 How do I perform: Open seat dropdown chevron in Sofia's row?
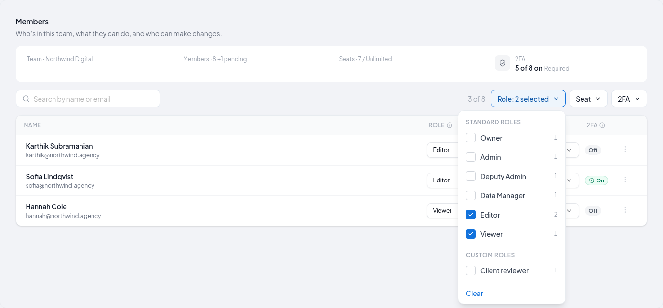point(570,180)
